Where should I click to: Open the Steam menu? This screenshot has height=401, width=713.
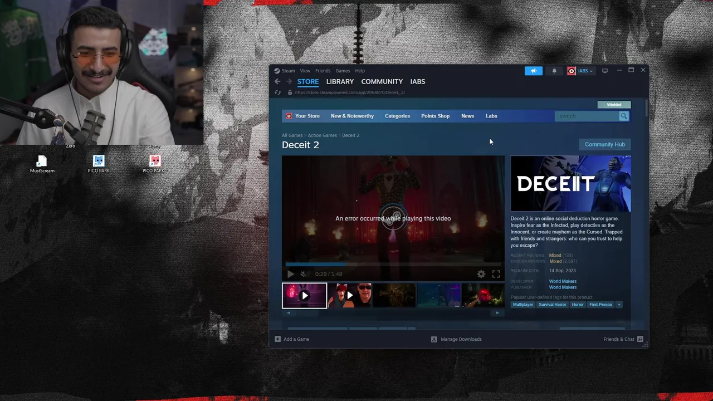click(x=288, y=71)
